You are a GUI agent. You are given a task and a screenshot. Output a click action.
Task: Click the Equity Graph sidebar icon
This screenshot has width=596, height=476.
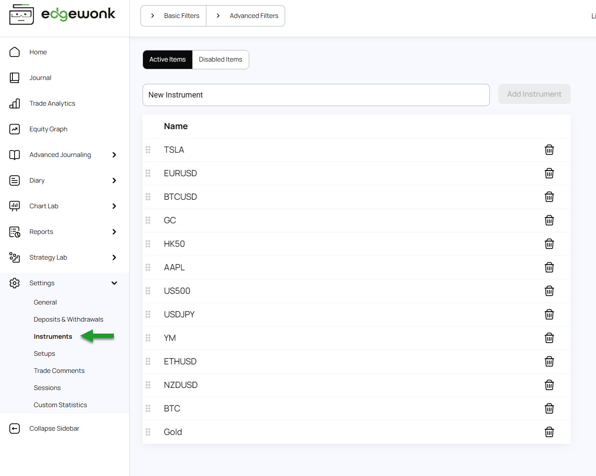pyautogui.click(x=15, y=129)
